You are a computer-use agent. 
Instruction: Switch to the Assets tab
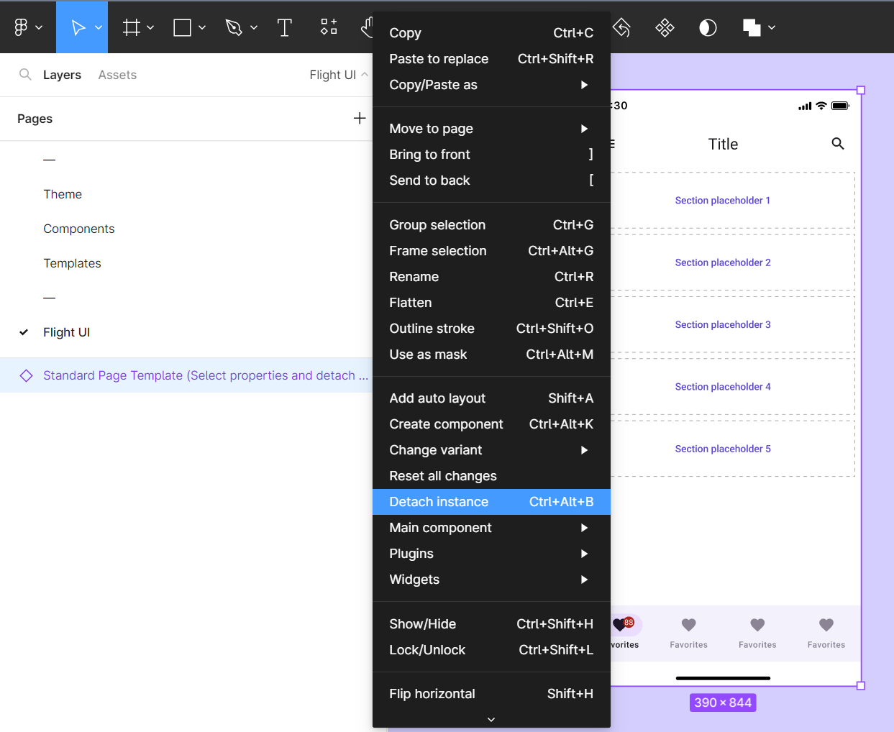tap(117, 74)
